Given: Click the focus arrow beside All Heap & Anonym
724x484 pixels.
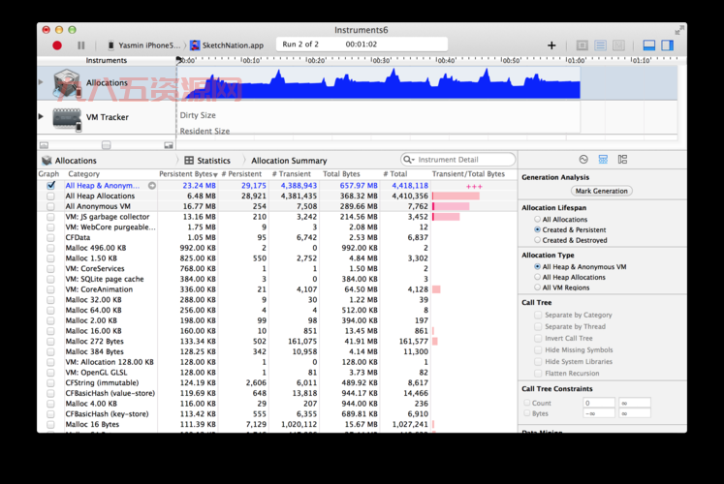Looking at the screenshot, I should [x=152, y=186].
